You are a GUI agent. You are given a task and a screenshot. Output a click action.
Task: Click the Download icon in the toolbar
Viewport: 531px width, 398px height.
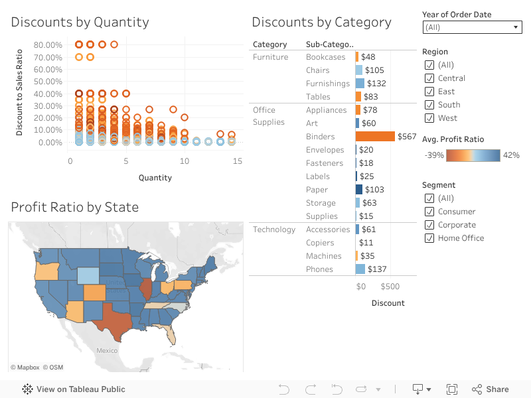coord(417,389)
